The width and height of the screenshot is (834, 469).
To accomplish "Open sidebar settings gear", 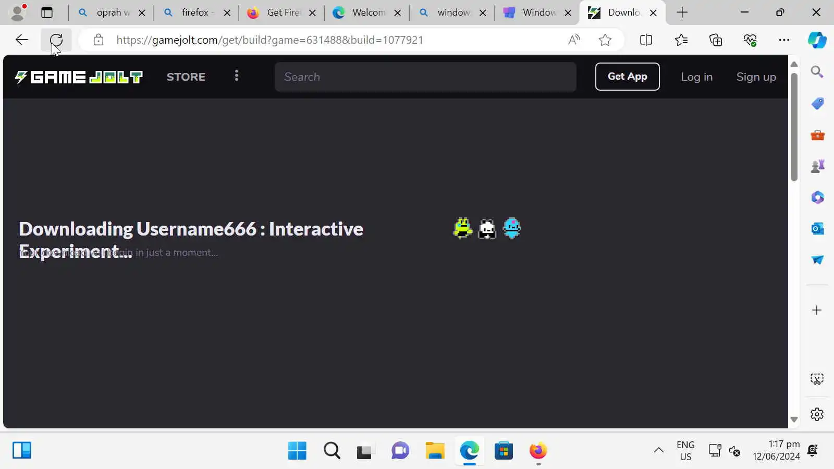I will (x=817, y=414).
